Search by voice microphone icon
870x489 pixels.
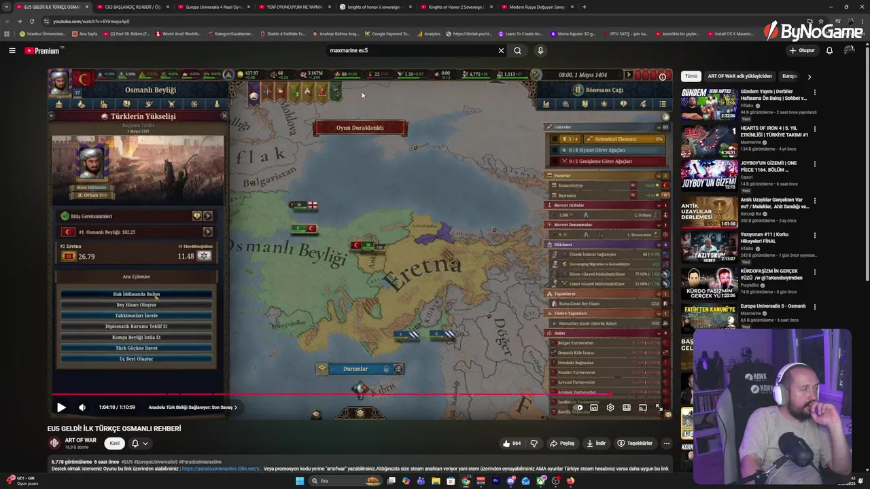(x=540, y=50)
